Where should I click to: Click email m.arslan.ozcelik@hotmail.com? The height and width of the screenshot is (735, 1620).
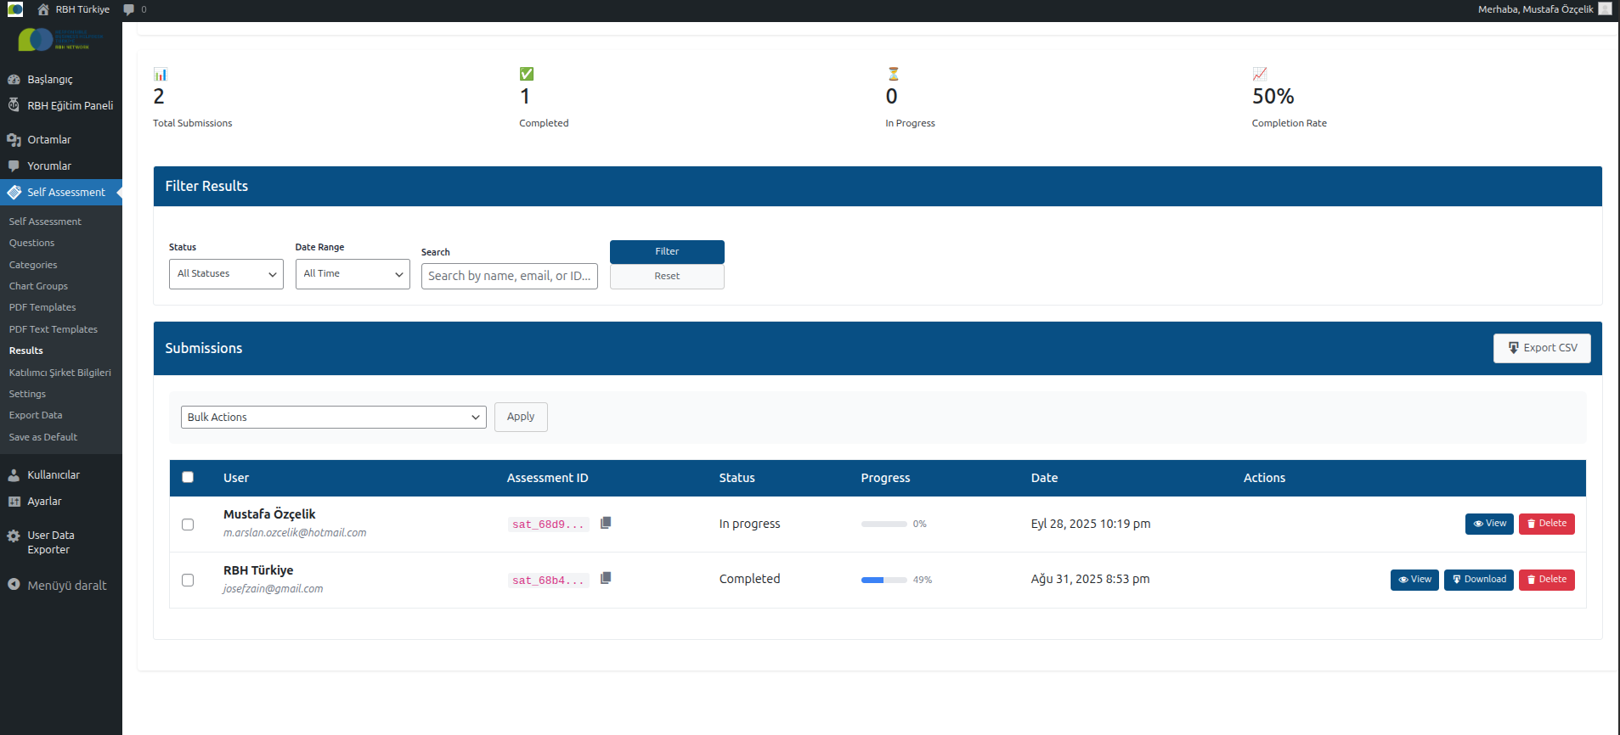(295, 533)
